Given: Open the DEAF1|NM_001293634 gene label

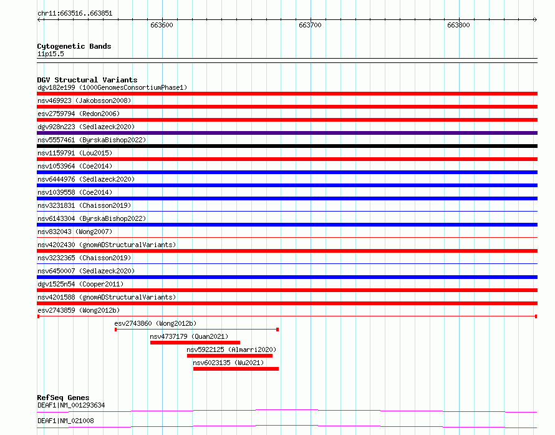Looking at the screenshot, I should [x=71, y=405].
